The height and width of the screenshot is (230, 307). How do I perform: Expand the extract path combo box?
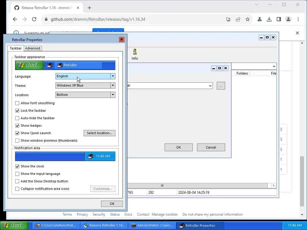[x=210, y=86]
